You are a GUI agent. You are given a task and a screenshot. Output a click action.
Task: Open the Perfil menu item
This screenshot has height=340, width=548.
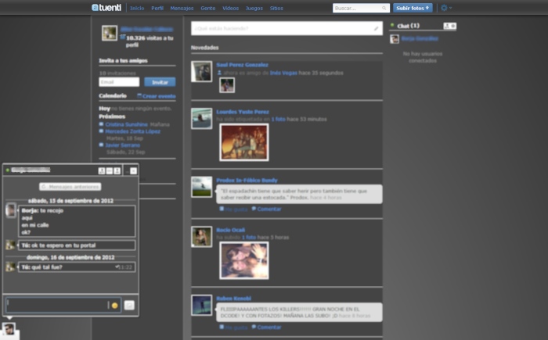157,8
